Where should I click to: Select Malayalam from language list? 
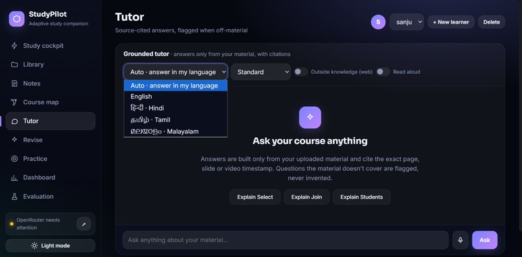[176, 131]
